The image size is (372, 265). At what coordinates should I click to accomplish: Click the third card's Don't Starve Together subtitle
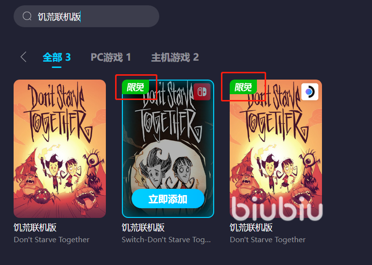(268, 240)
